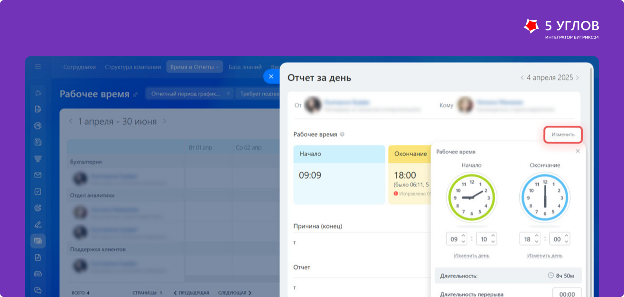Click the sender avatar next to От
Screen dimensions: 624x297
(x=313, y=105)
